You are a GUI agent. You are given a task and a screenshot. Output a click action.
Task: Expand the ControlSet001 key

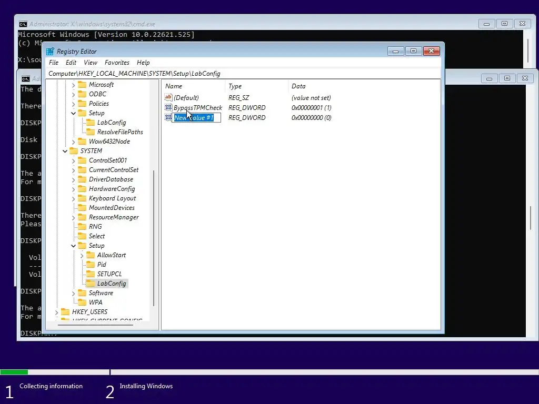[73, 160]
